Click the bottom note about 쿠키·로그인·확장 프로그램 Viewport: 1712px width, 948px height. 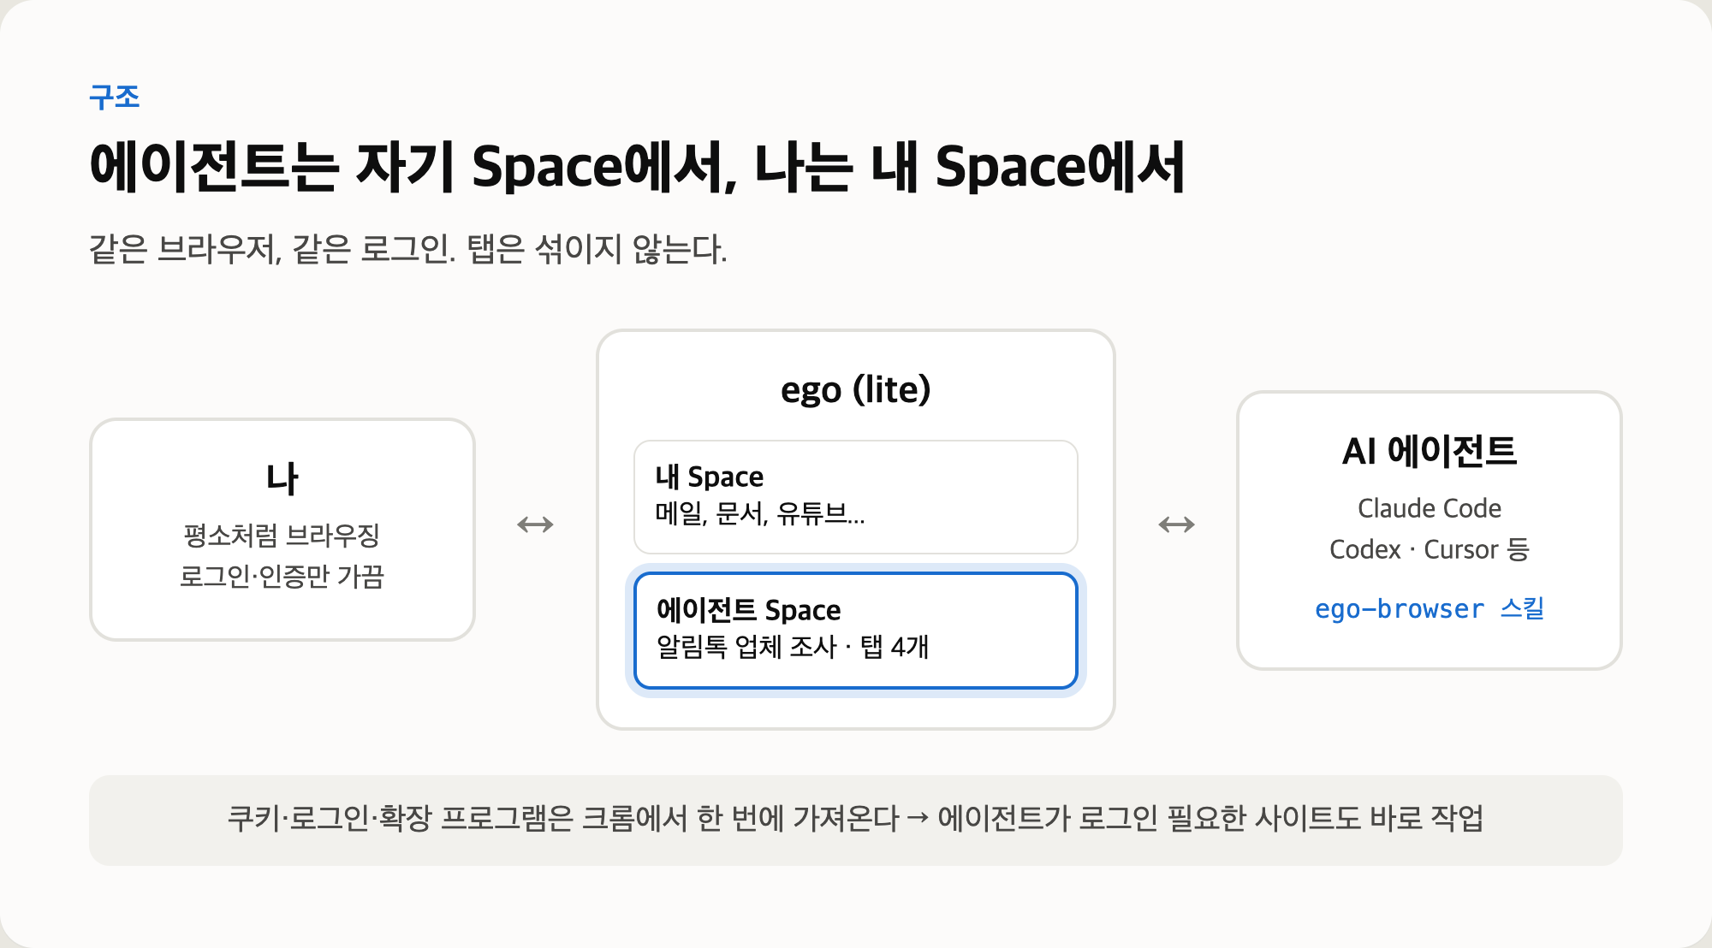tap(856, 819)
